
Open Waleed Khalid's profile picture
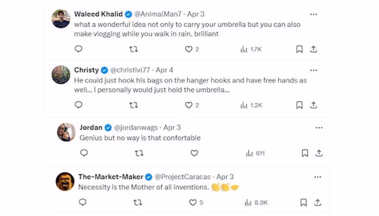click(x=61, y=19)
